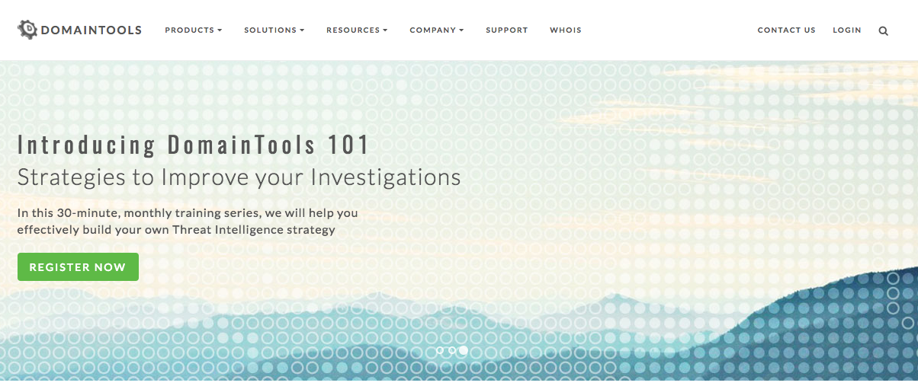918x386 pixels.
Task: Click the Introducing DomainTools 101 headline
Action: coord(193,145)
